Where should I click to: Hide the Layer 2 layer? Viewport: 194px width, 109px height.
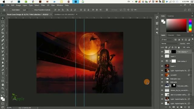pos(162,56)
